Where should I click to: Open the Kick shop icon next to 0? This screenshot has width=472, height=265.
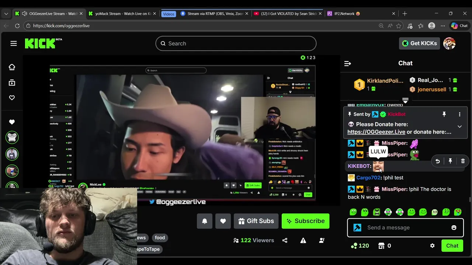coord(381,246)
